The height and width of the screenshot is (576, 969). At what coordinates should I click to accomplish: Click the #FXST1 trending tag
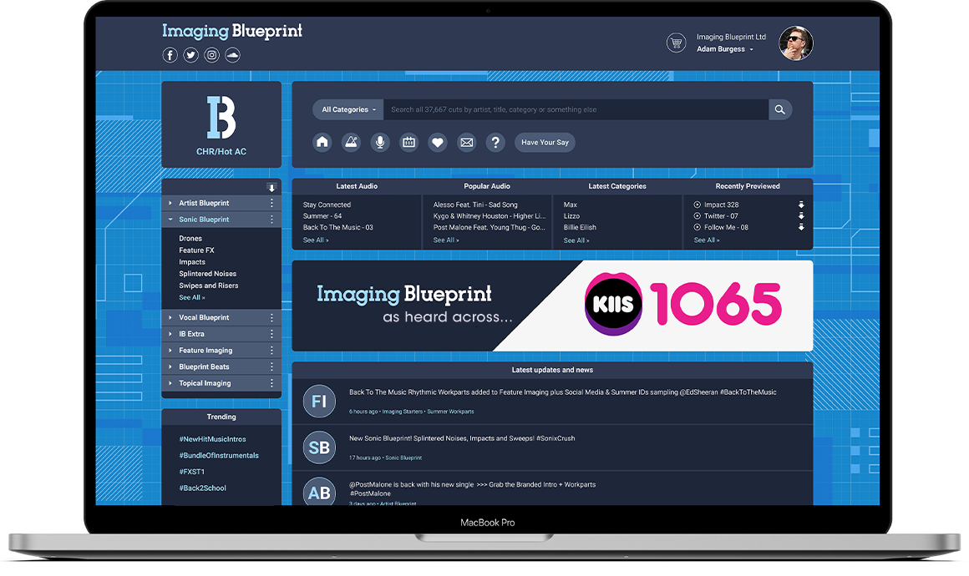coord(191,472)
